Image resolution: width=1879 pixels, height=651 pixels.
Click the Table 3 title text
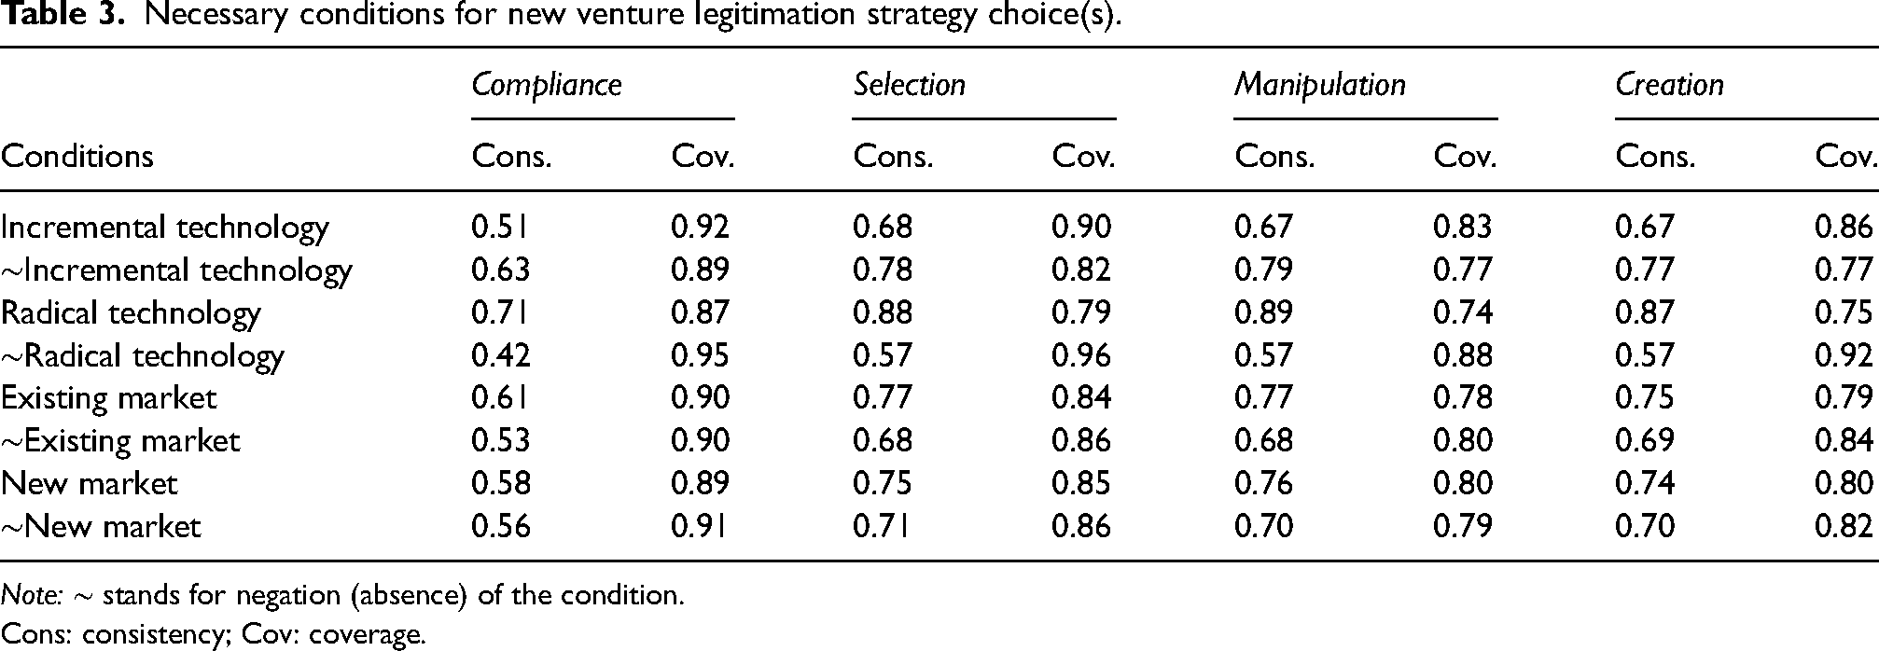point(561,16)
